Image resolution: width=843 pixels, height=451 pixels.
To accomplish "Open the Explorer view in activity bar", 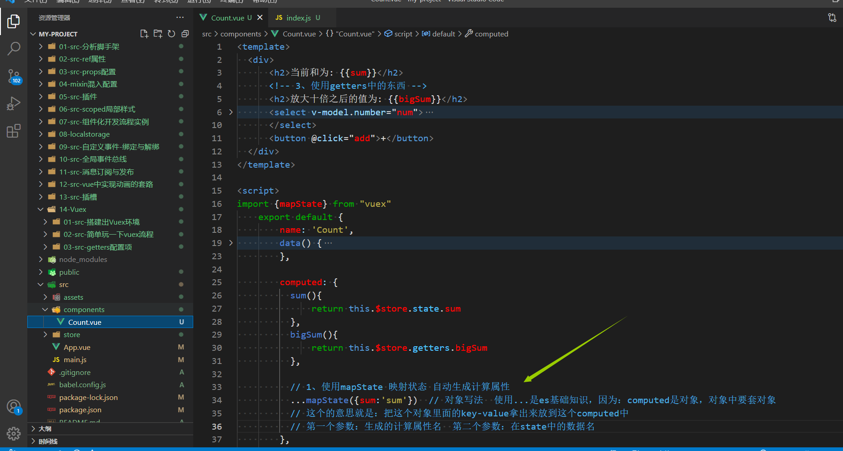I will [14, 21].
